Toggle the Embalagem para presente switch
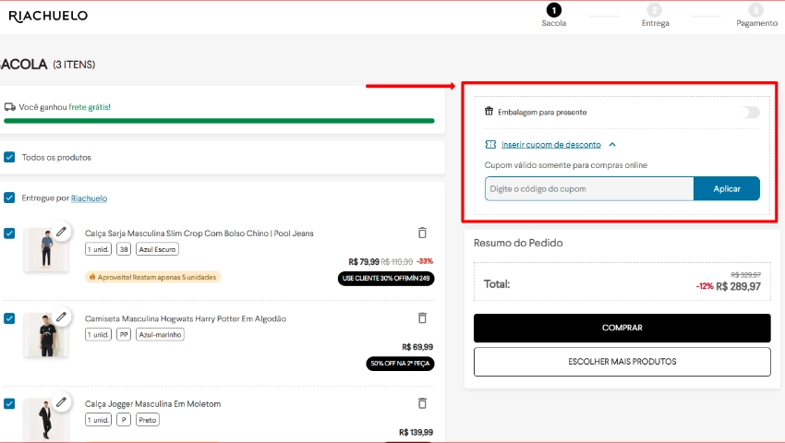785x443 pixels. point(749,112)
